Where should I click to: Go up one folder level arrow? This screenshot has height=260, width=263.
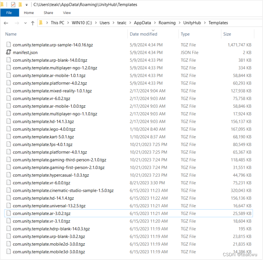(x=33, y=23)
